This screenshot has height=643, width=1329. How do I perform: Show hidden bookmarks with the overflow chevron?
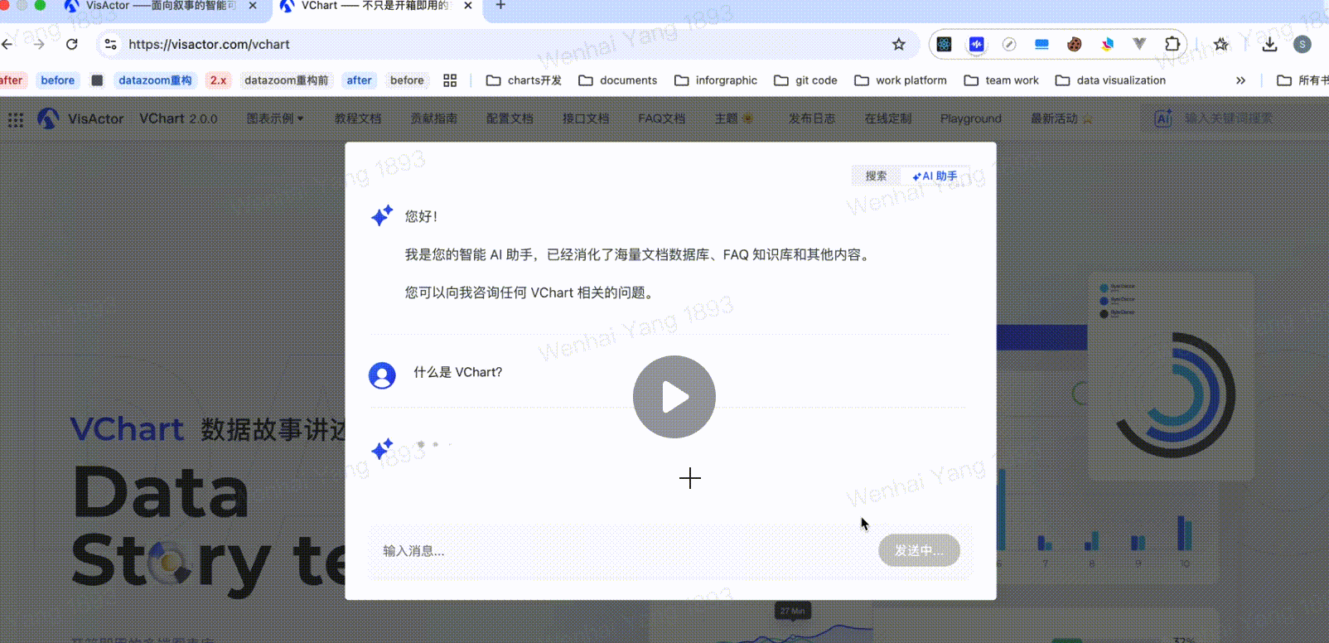(1240, 80)
